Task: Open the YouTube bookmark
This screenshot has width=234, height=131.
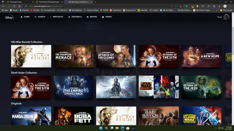Action: [x=35, y=10]
